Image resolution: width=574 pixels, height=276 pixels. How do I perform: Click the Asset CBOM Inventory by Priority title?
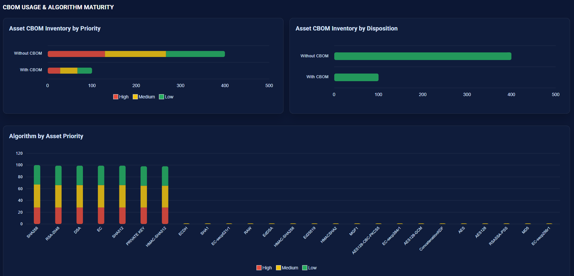point(55,28)
